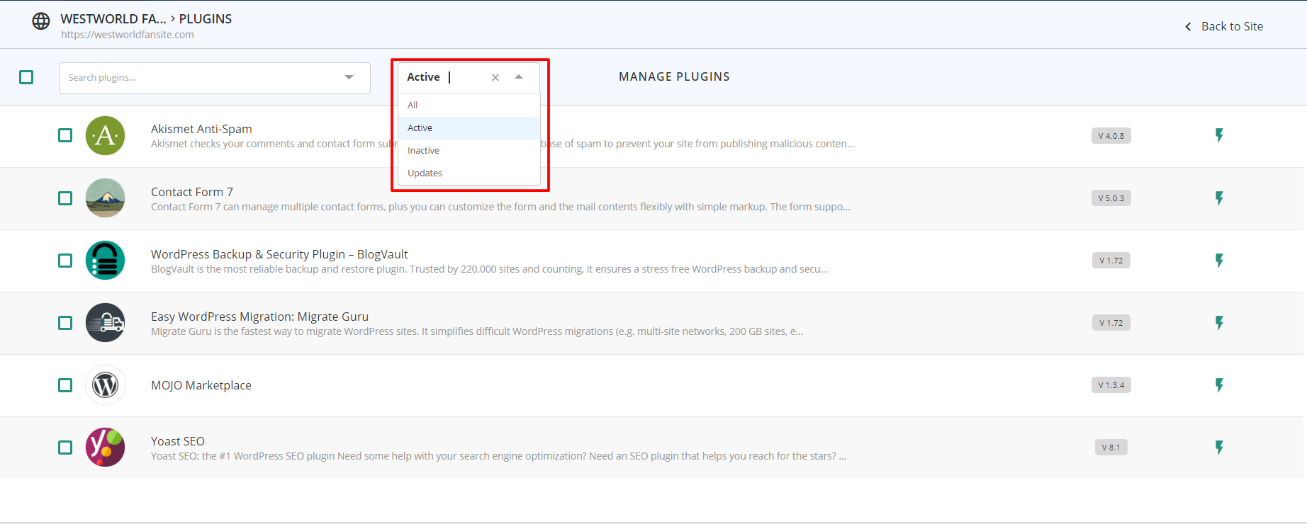Collapse the status filter dropdown arrow
Image resolution: width=1307 pixels, height=524 pixels.
[x=519, y=76]
